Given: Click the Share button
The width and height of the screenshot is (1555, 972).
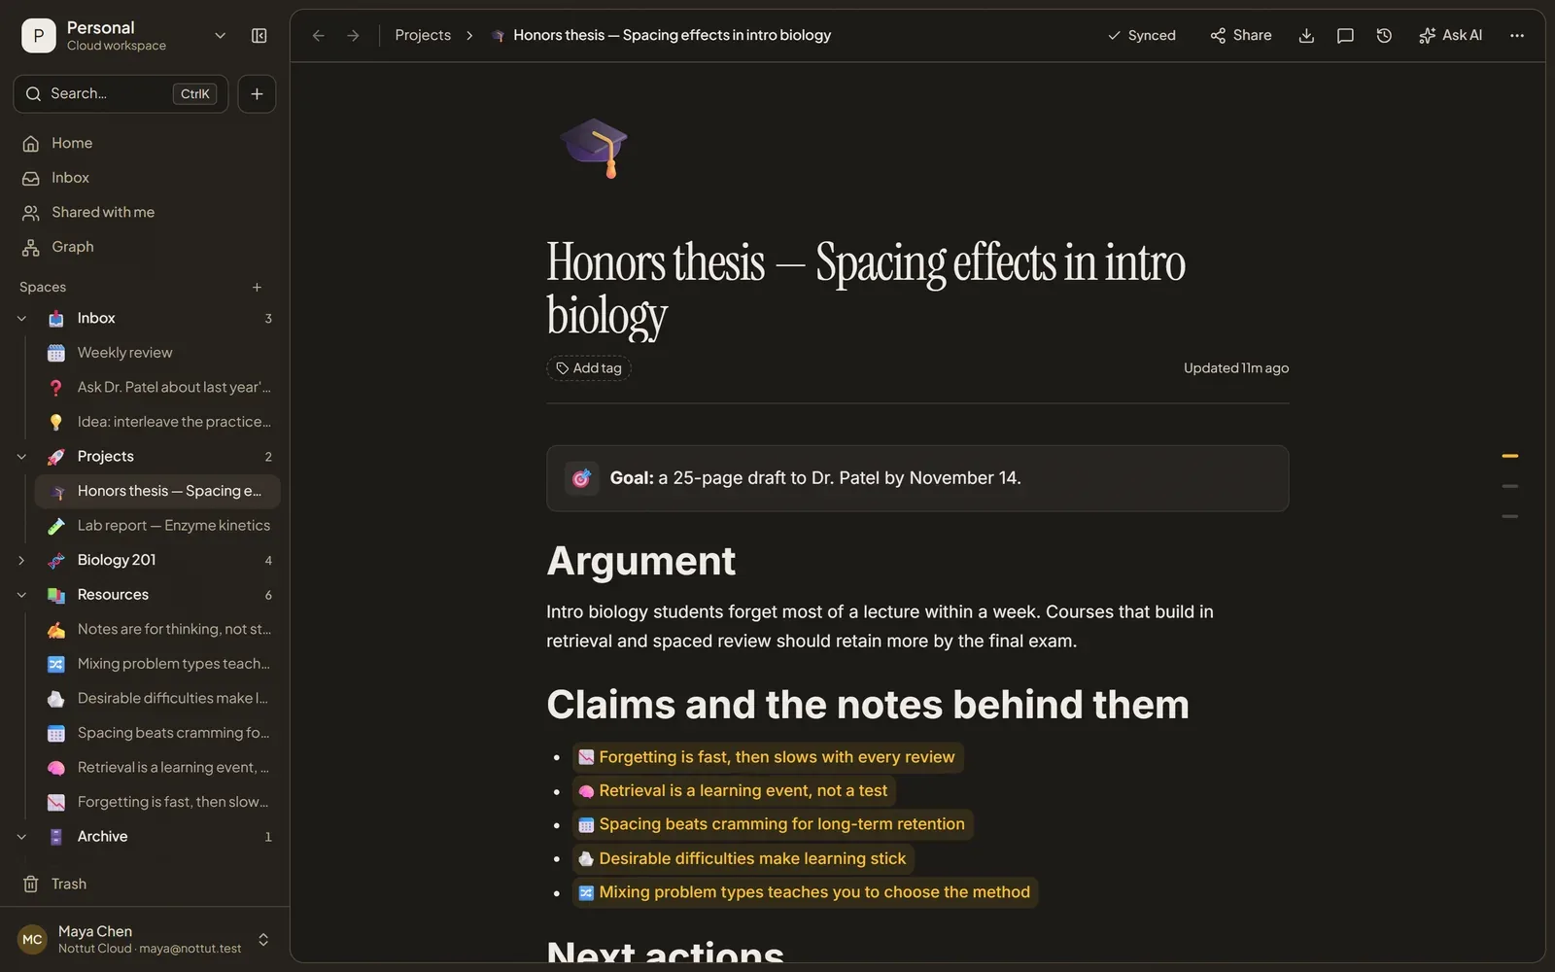Looking at the screenshot, I should [x=1241, y=36].
